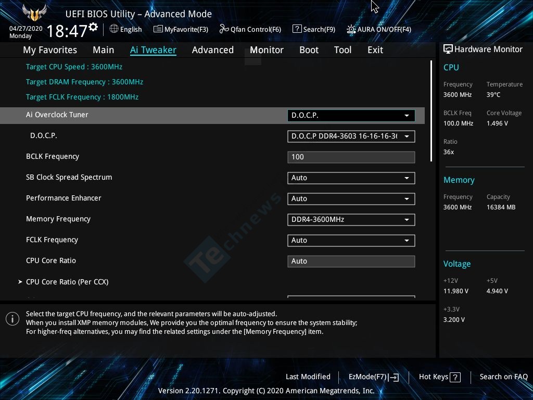
Task: Select the CPU Core Ratio label
Action: coord(51,260)
